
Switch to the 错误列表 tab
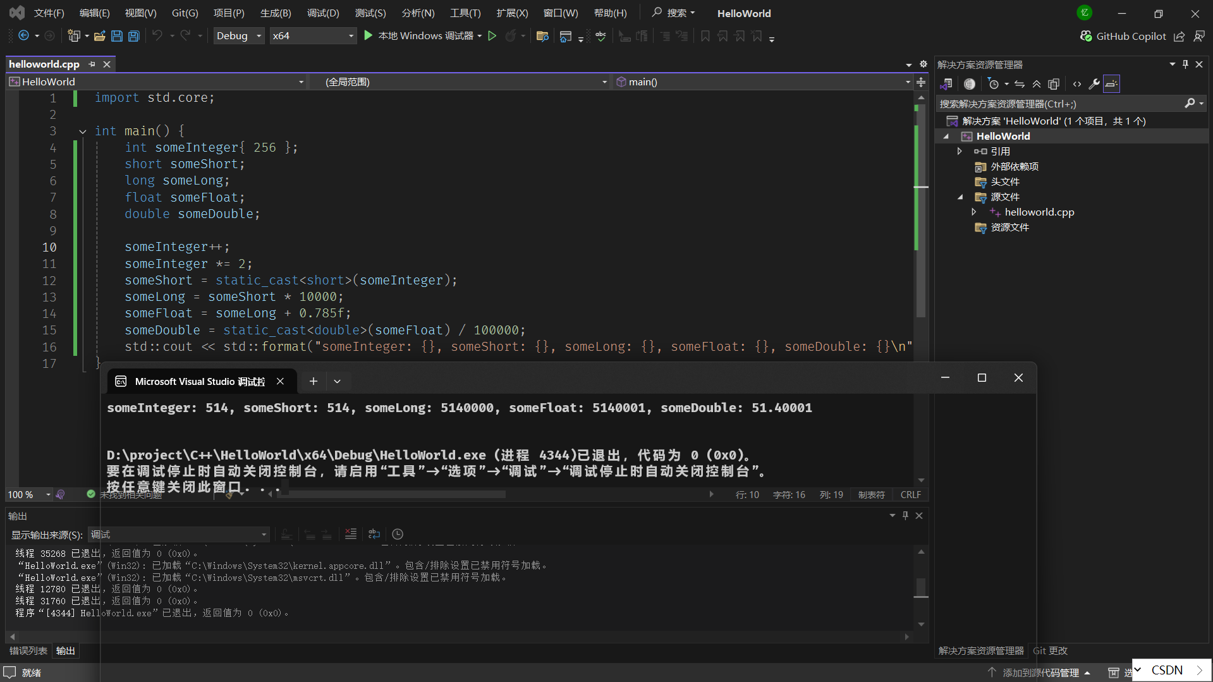coord(28,650)
